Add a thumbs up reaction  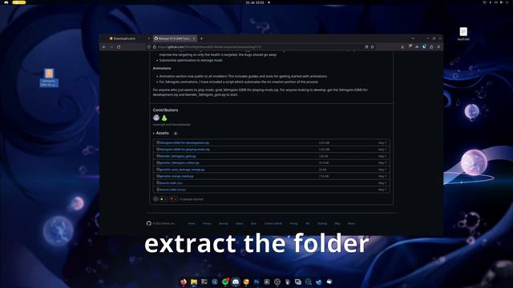click(x=164, y=199)
